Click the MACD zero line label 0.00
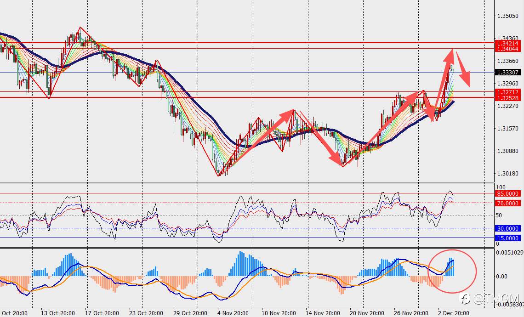Image resolution: width=524 pixels, height=317 pixels. point(501,277)
